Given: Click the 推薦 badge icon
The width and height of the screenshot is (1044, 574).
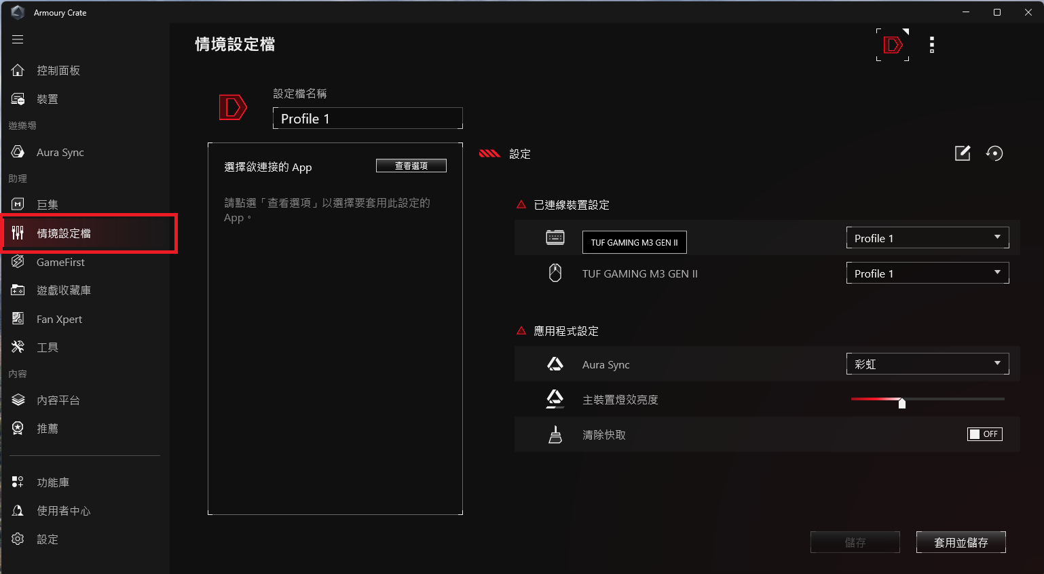Looking at the screenshot, I should click(x=18, y=428).
